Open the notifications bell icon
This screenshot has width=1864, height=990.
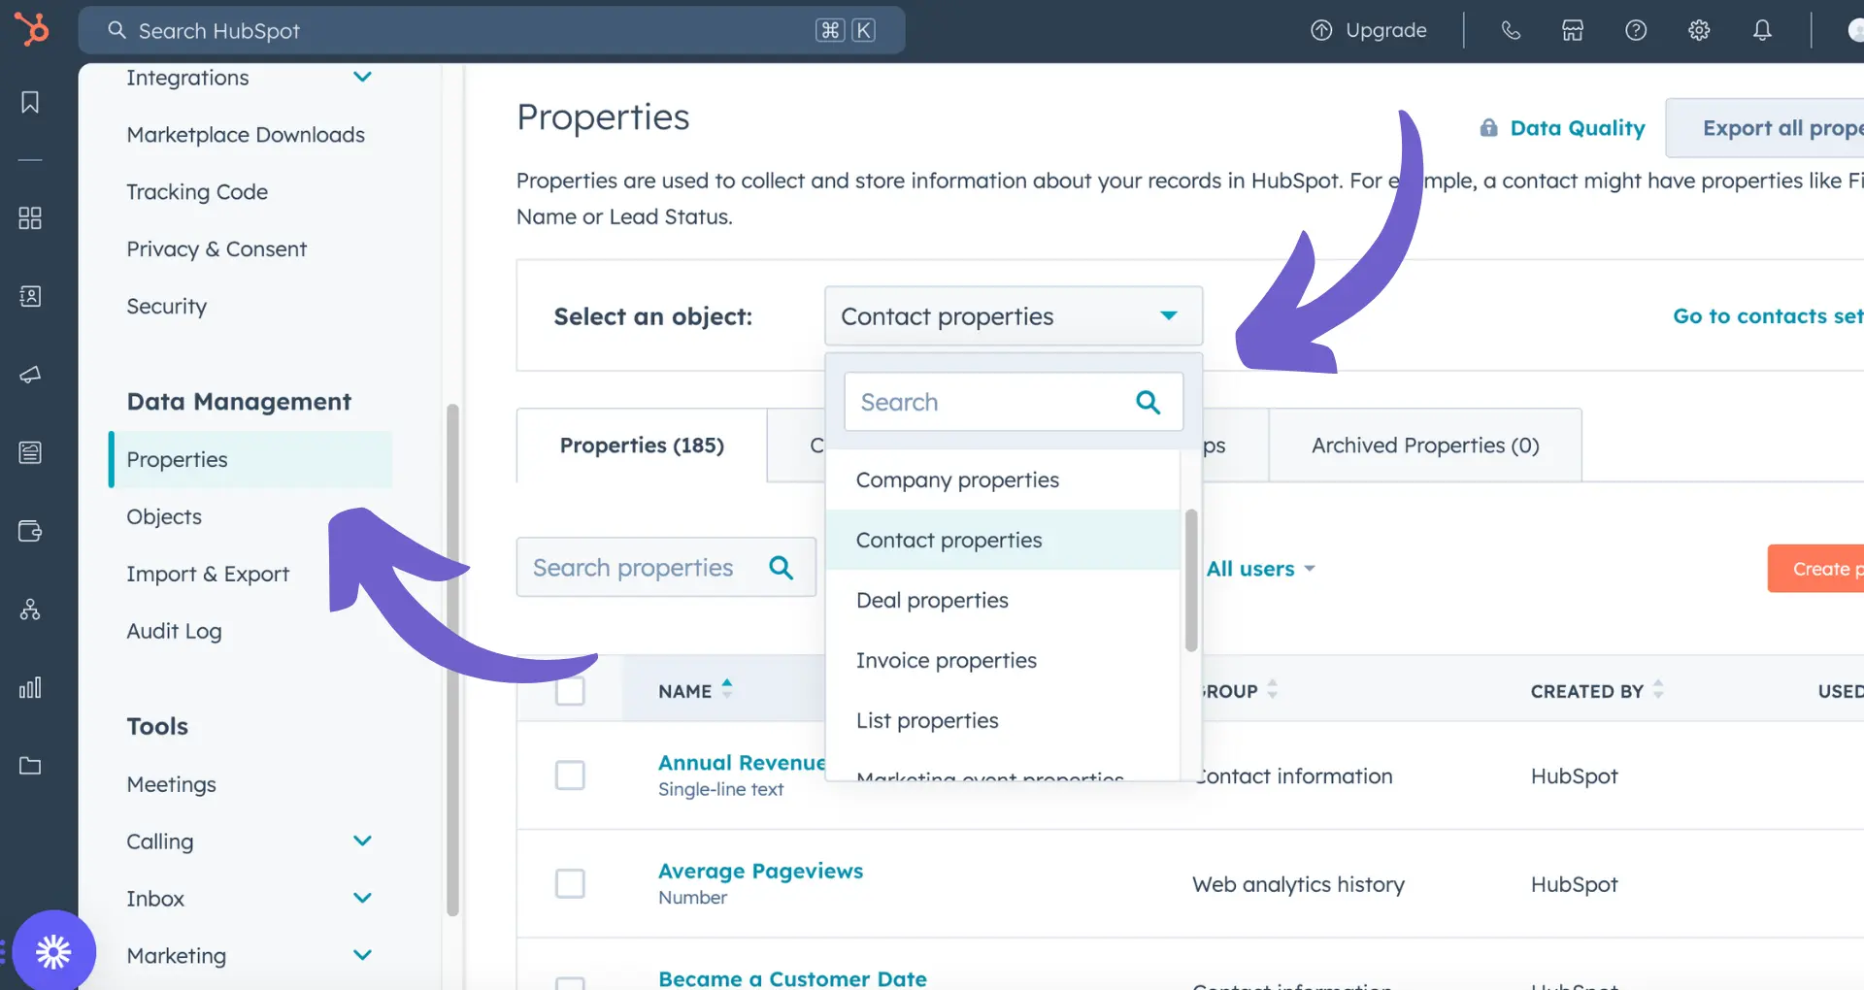(1762, 30)
